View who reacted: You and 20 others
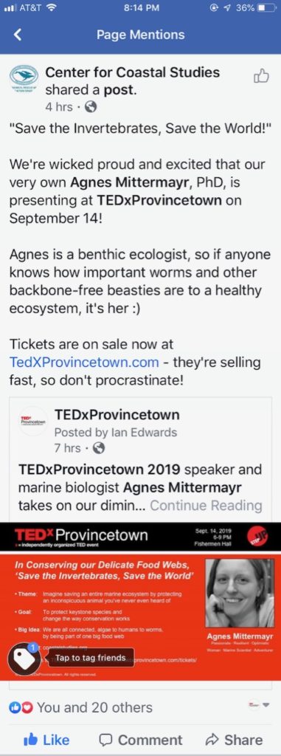 pos(94,708)
